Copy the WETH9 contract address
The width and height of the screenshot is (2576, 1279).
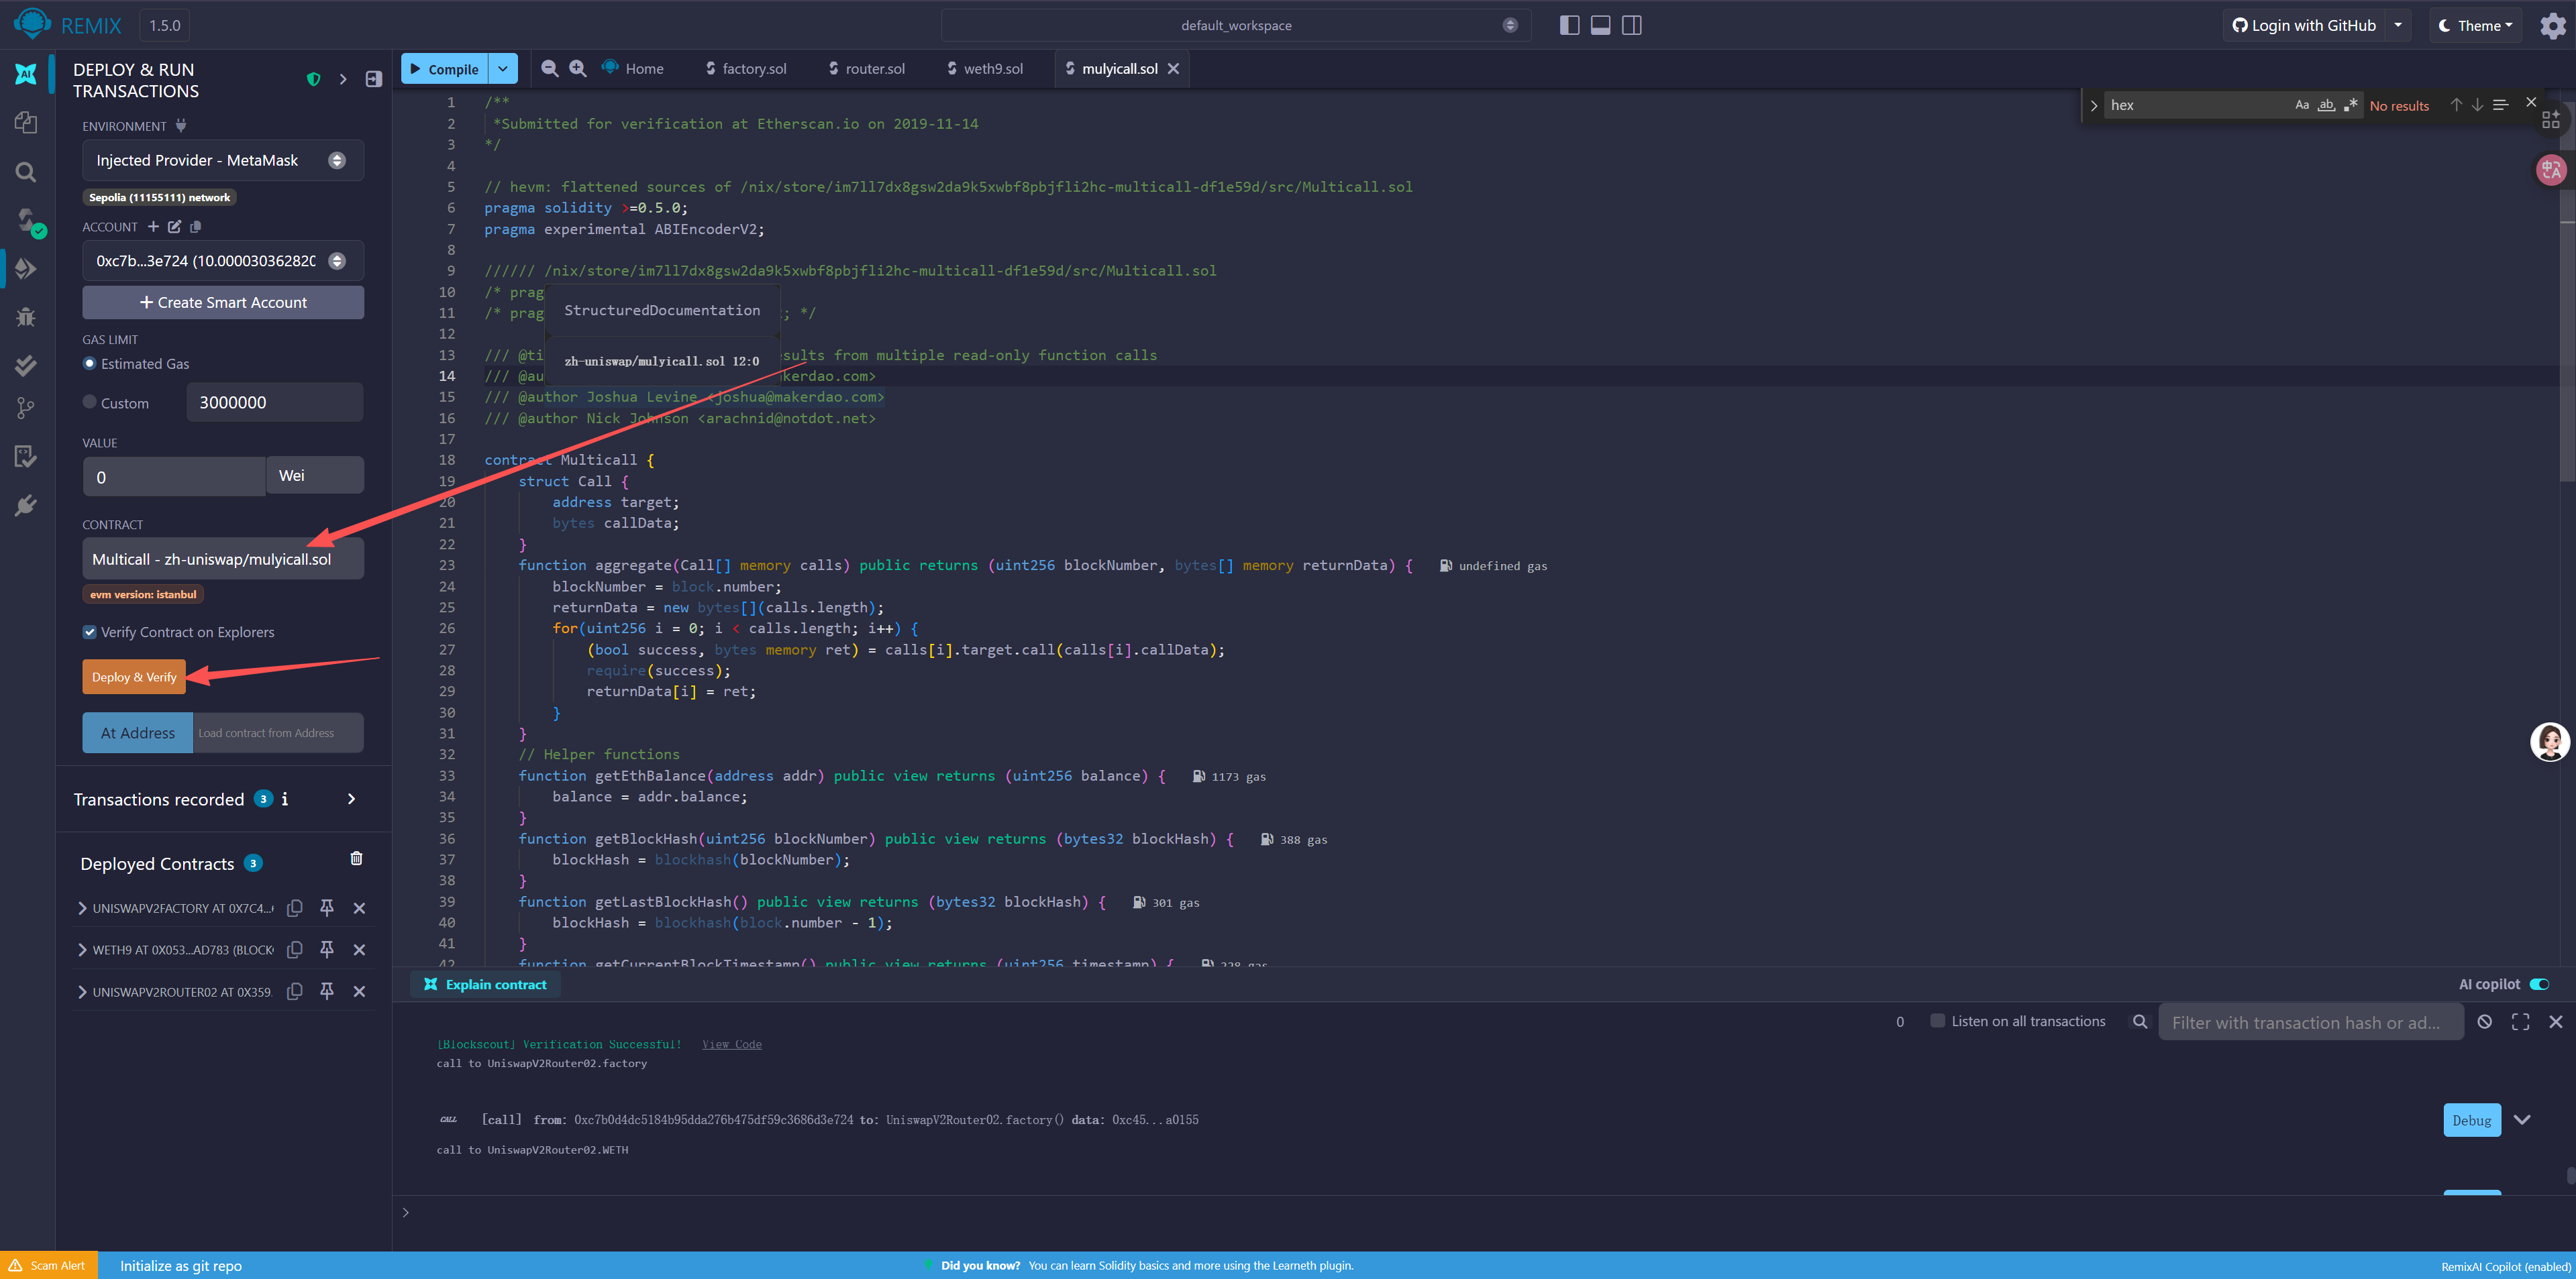click(295, 949)
